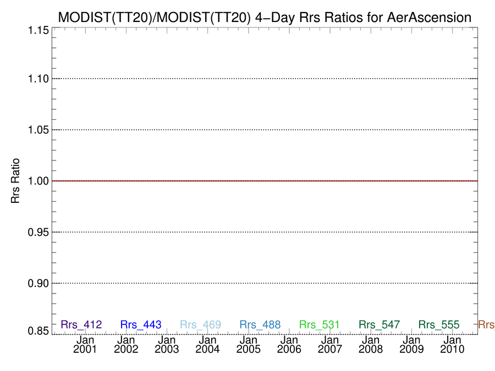The height and width of the screenshot is (371, 495).
Task: Click the red ratio line at 1.00
Action: (265, 181)
